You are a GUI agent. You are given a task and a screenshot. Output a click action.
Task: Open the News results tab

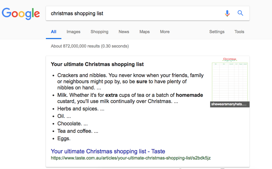(124, 32)
